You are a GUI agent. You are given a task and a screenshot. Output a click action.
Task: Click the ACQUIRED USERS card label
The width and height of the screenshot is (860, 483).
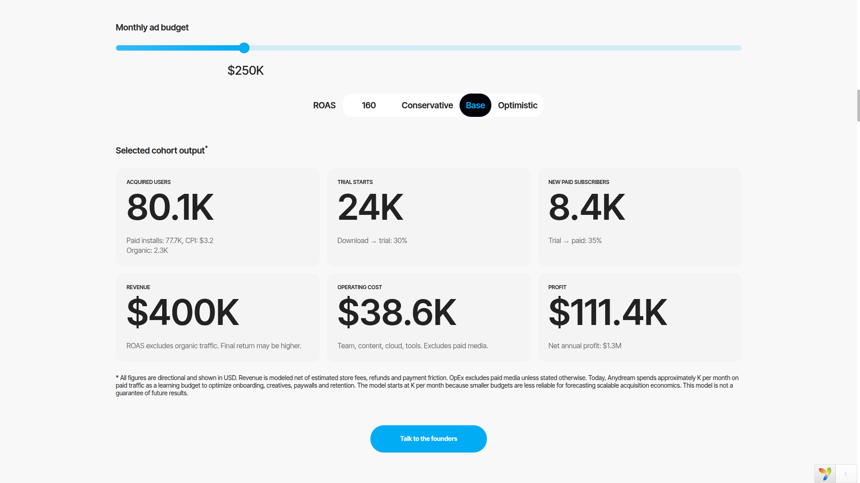click(x=148, y=182)
